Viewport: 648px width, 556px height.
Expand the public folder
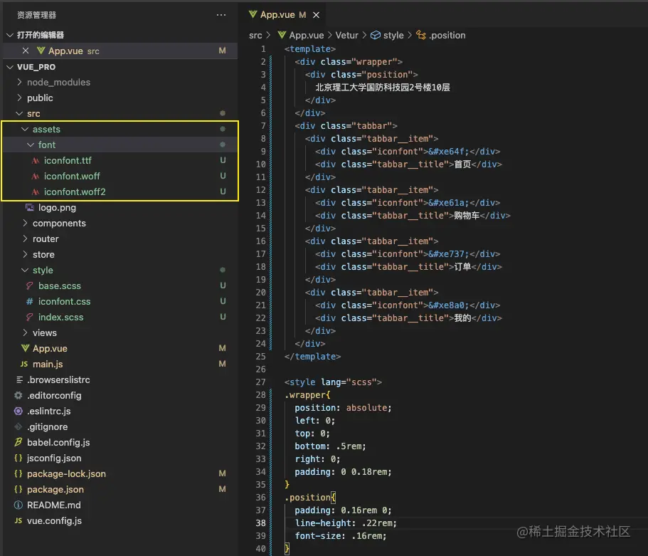(x=19, y=98)
